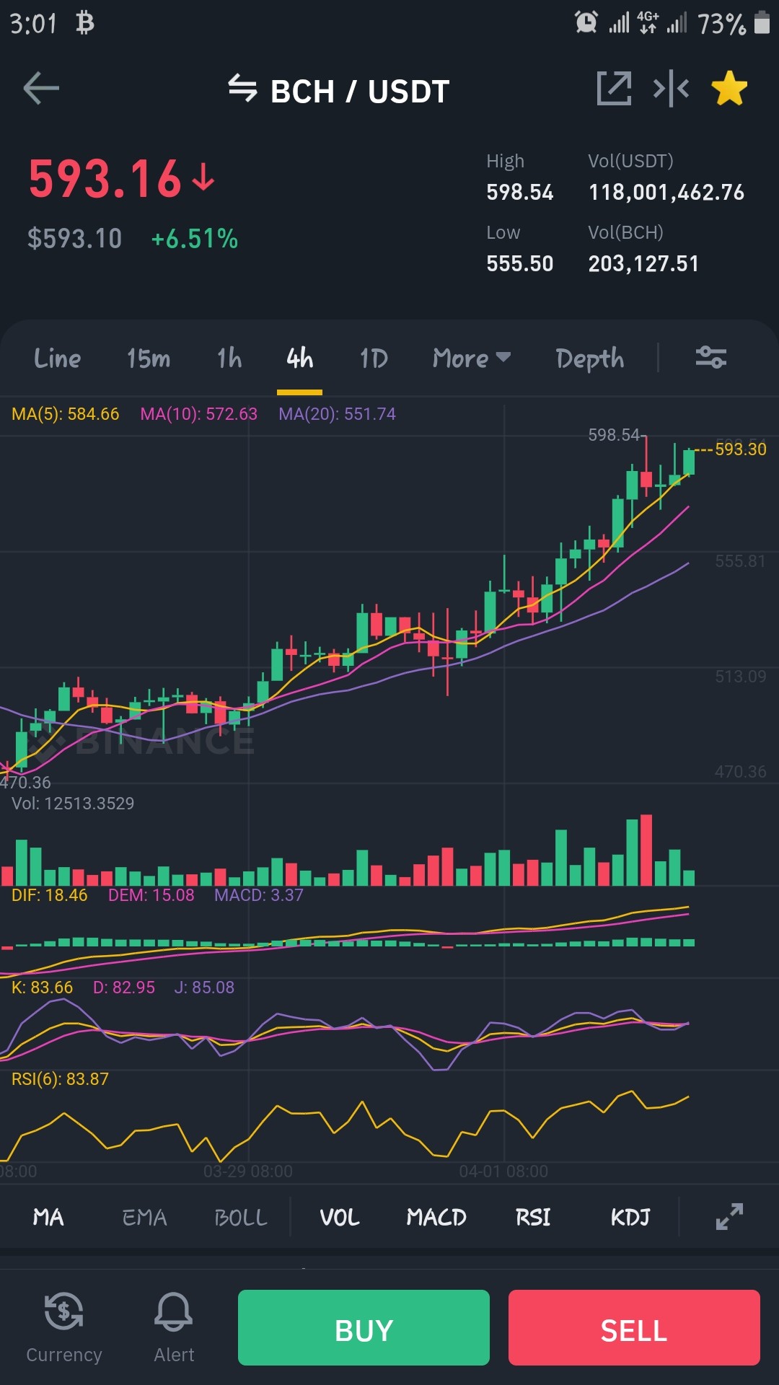The width and height of the screenshot is (779, 1385).
Task: Select the 1D chart interval
Action: (x=374, y=358)
